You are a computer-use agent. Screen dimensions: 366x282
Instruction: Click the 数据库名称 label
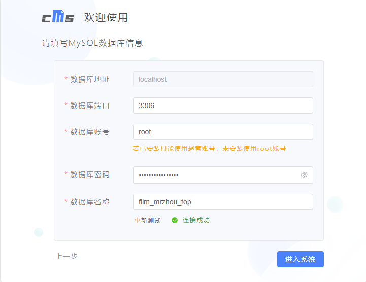[89, 202]
